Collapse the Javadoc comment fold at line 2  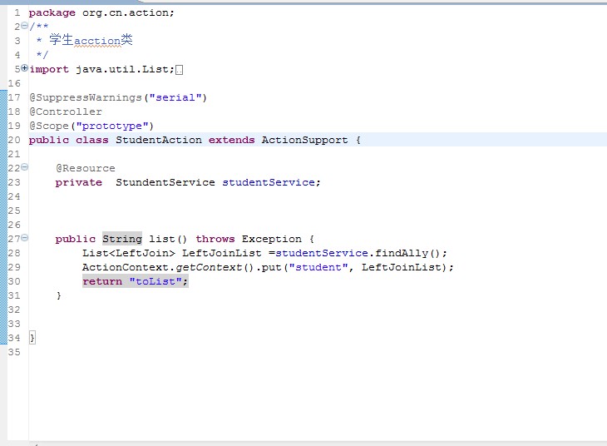click(24, 26)
